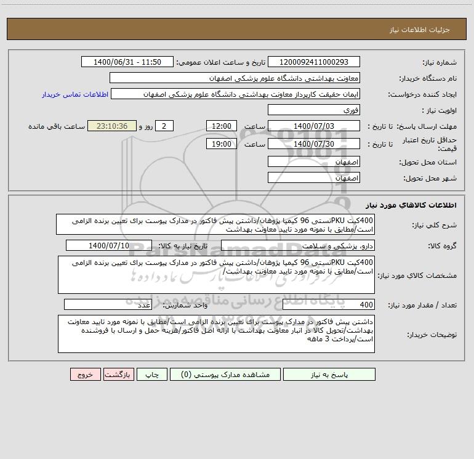Click the مشخصات کالای مورد نیاز text area
Screen dimensions: 474x459
216,275
